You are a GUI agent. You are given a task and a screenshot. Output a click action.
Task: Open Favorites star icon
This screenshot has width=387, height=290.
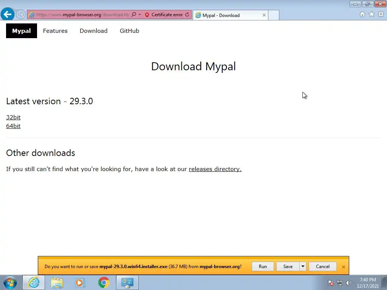pos(372,14)
